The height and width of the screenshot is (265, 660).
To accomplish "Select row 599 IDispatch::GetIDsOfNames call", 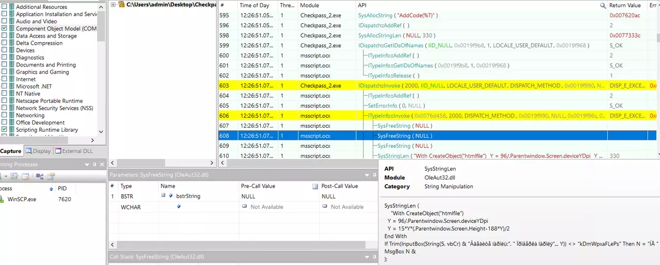I will [438, 46].
